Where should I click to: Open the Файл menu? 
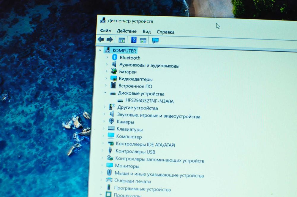[105, 31]
